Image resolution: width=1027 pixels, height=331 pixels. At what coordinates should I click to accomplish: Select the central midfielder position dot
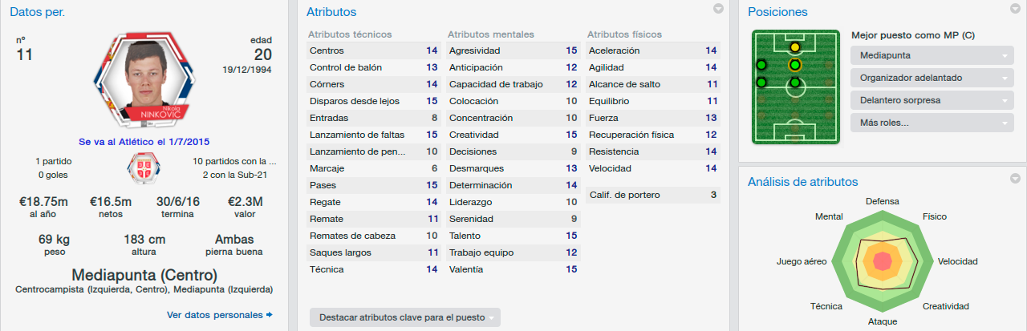pyautogui.click(x=795, y=82)
